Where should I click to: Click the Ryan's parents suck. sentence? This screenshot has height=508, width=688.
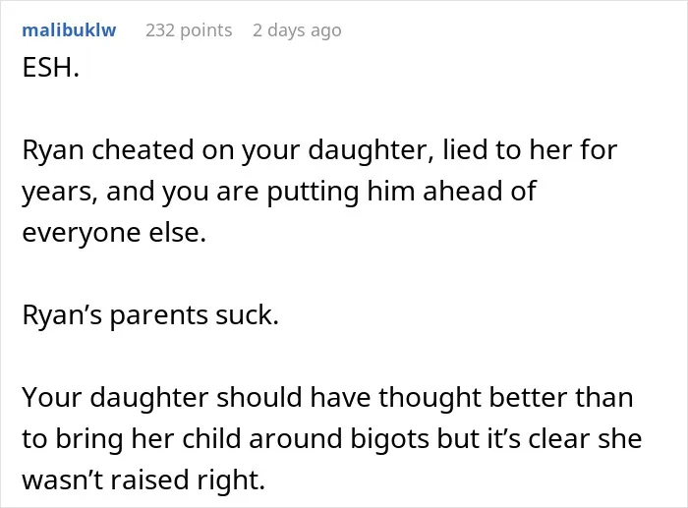150,315
